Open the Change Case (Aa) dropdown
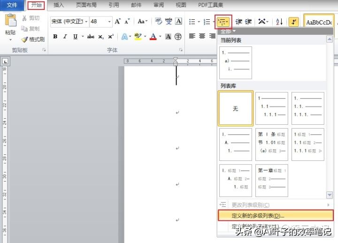Image resolution: width=338 pixels, height=243 pixels. coord(143,21)
